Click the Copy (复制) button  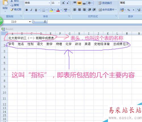[14, 5]
